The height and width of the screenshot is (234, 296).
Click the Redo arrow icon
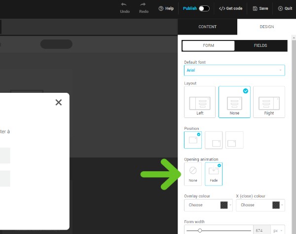(144, 5)
